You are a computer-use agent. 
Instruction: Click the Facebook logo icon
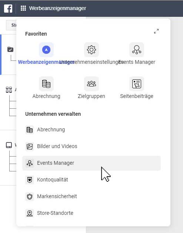coord(8,9)
